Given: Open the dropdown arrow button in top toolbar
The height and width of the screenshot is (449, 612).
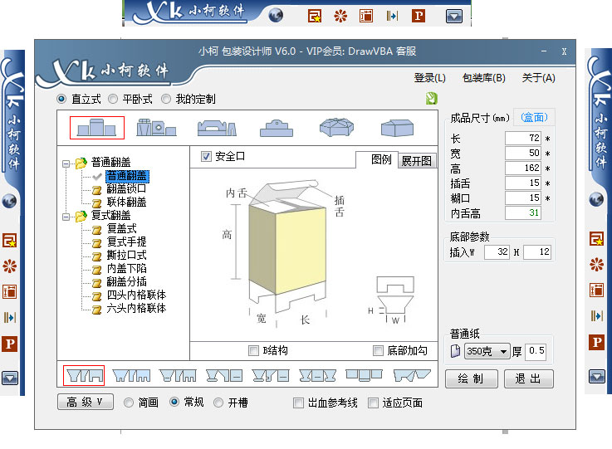Looking at the screenshot, I should [x=454, y=16].
